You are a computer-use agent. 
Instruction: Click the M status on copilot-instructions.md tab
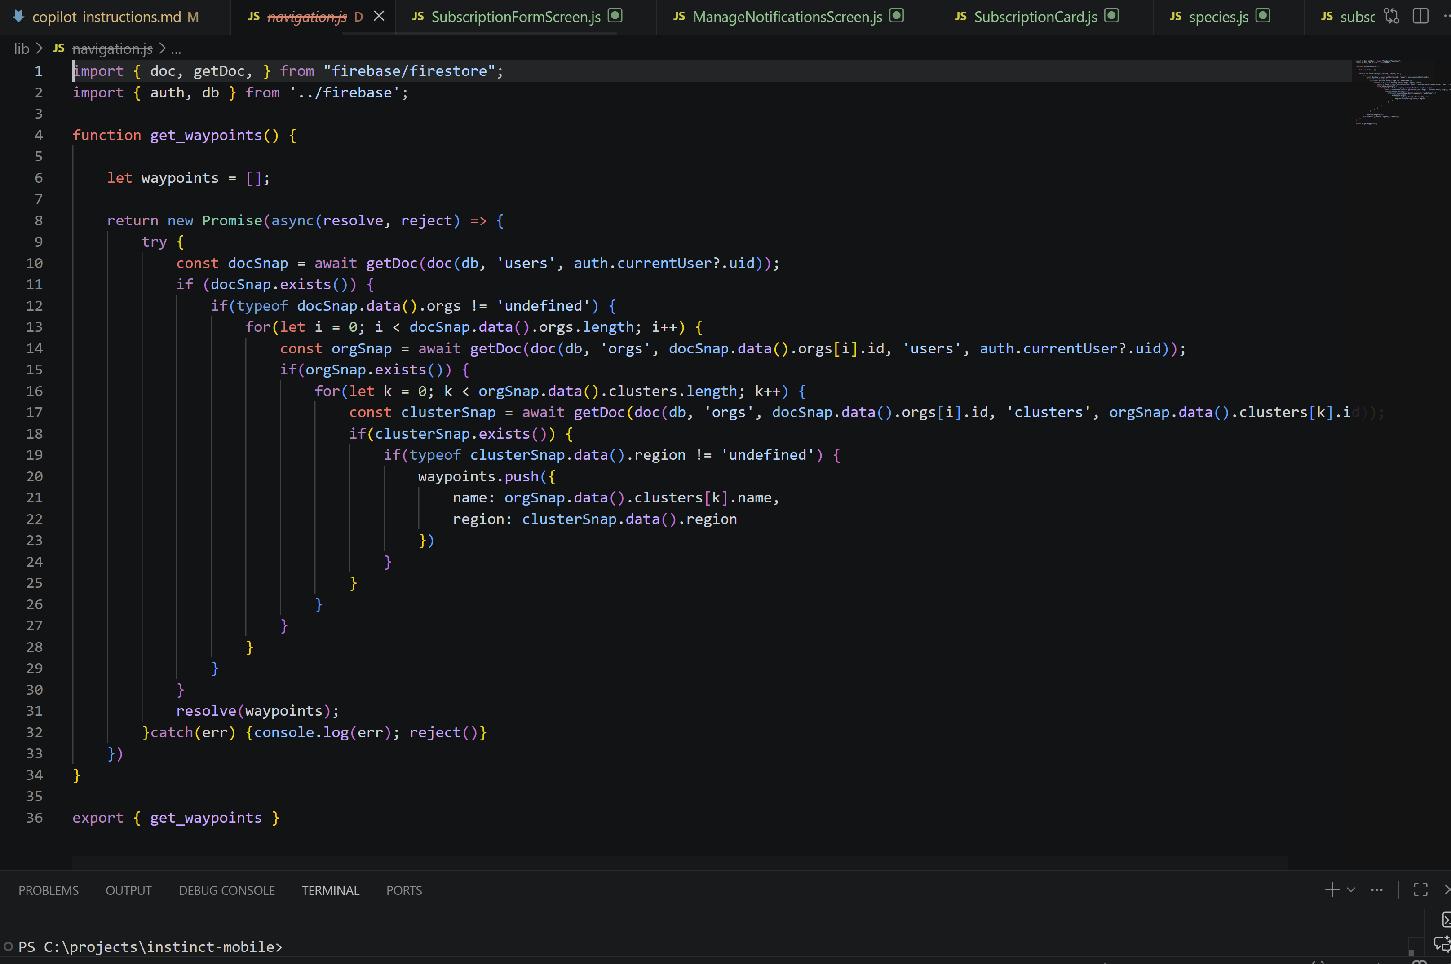pyautogui.click(x=193, y=17)
